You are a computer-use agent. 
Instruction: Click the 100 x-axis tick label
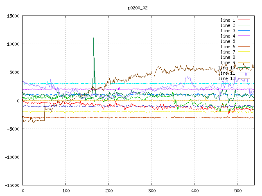tap(65, 191)
